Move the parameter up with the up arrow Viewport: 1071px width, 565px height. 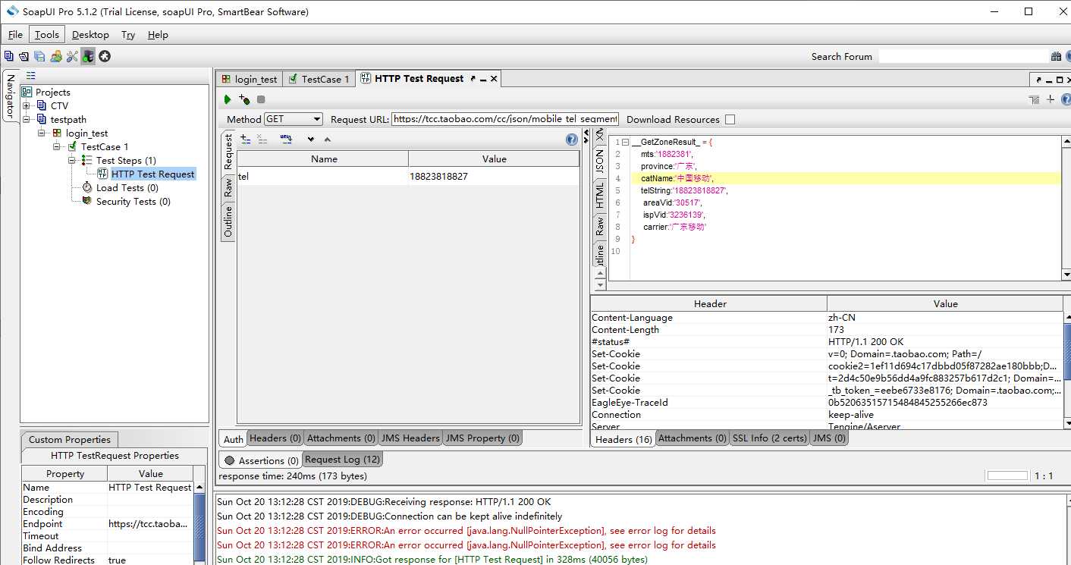pos(327,140)
